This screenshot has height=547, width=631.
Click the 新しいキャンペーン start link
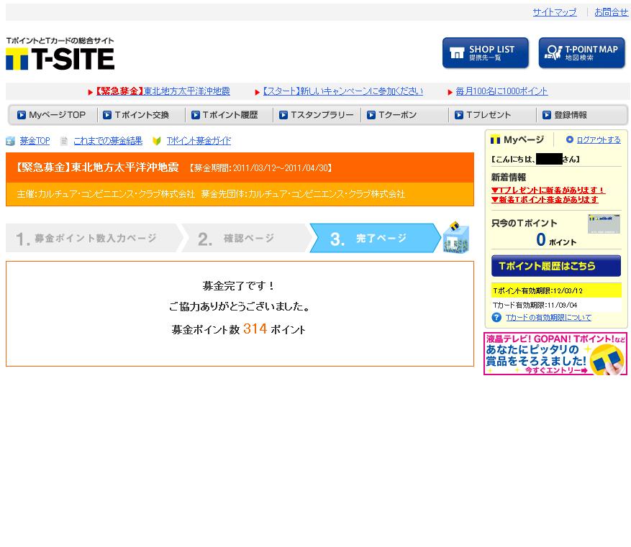(x=343, y=91)
